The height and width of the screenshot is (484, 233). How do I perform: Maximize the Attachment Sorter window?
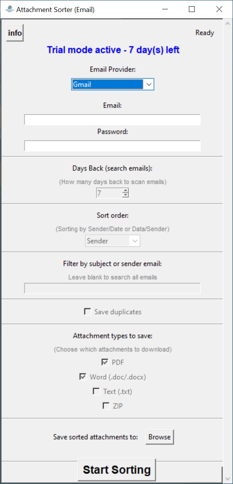coord(192,9)
